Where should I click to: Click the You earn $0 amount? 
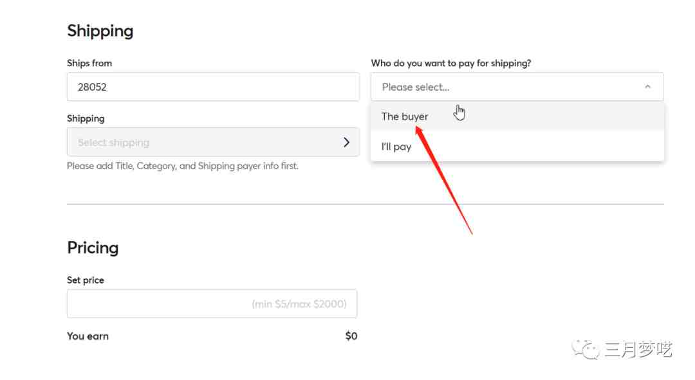click(351, 336)
